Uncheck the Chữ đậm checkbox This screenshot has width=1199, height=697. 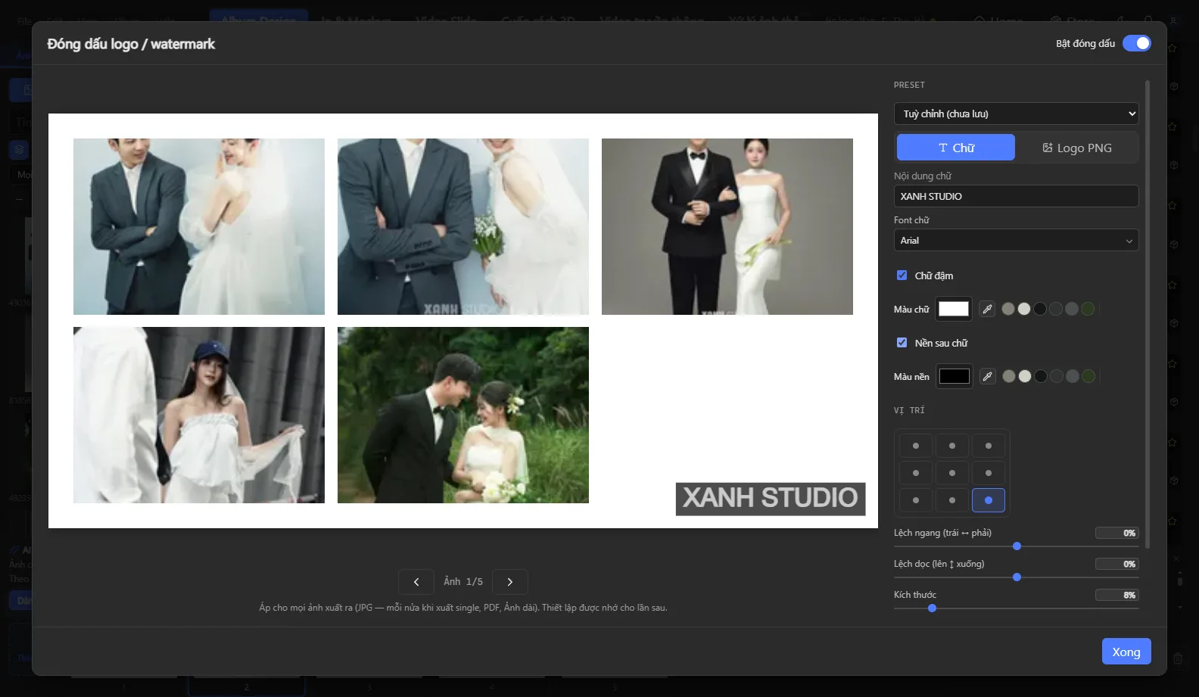tap(902, 275)
